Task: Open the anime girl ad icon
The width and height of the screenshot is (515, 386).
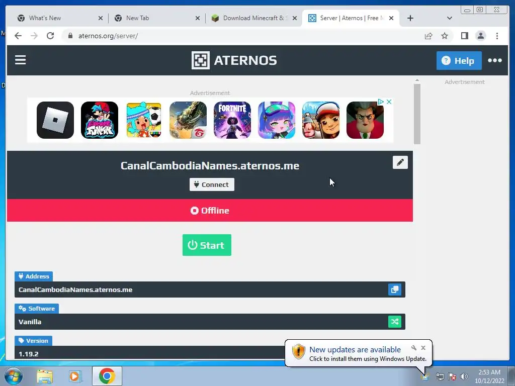Action: tap(277, 120)
